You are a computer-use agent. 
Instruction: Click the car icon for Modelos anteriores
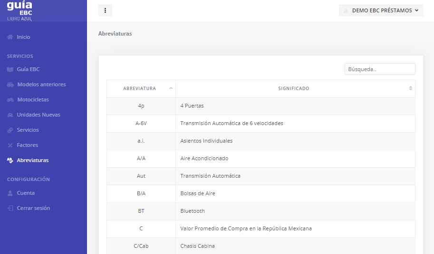pos(10,84)
